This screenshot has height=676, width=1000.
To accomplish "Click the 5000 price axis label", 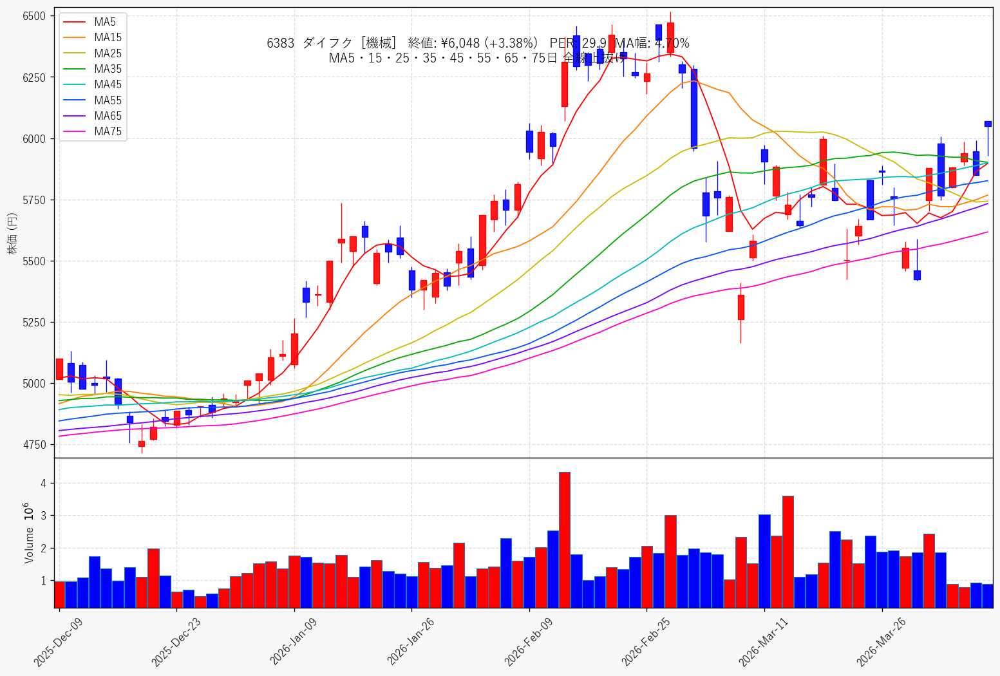I will 35,384.
